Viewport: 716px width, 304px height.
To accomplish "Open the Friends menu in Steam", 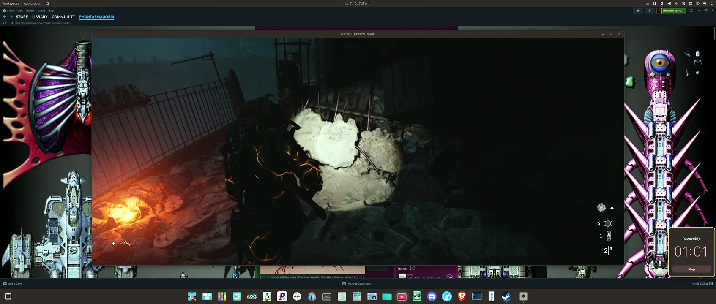I will [30, 11].
